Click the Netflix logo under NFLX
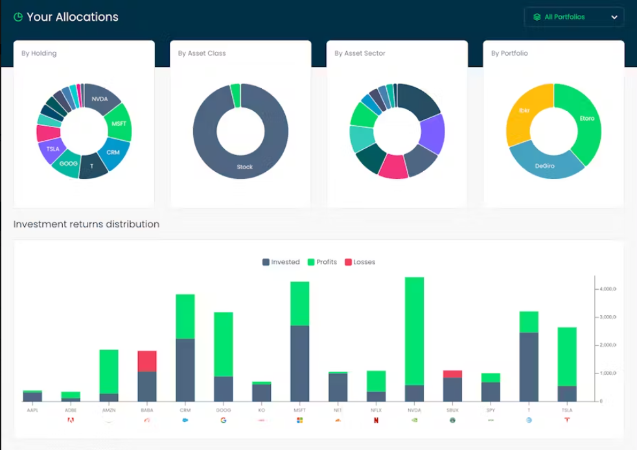 tap(376, 420)
